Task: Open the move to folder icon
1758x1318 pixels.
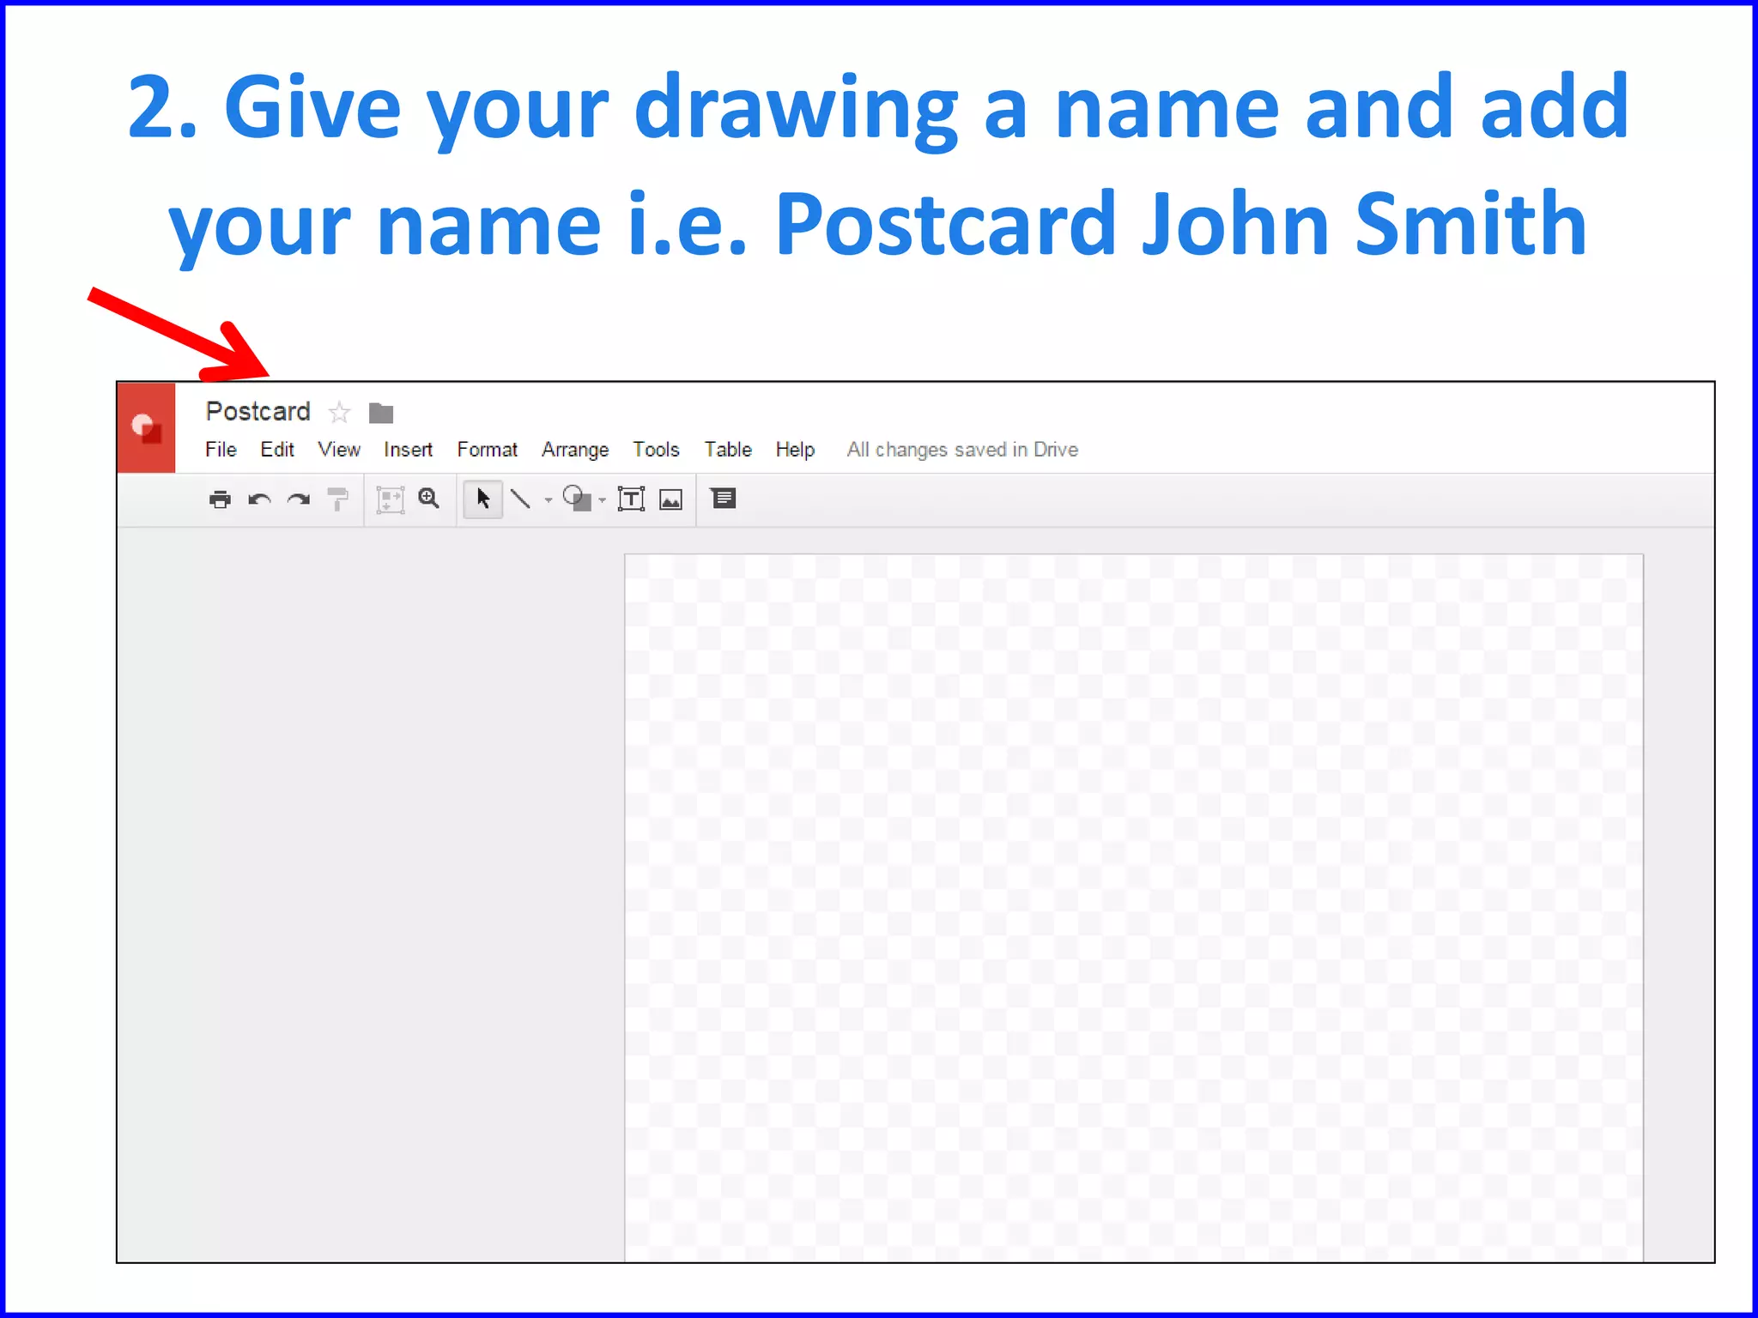Action: (x=381, y=413)
